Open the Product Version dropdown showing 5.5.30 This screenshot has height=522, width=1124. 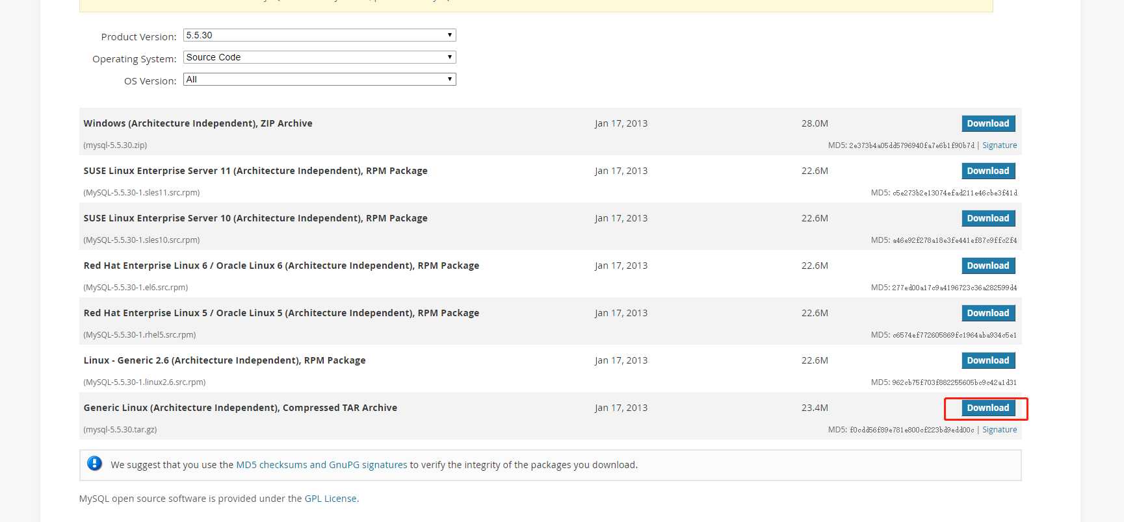[x=319, y=35]
